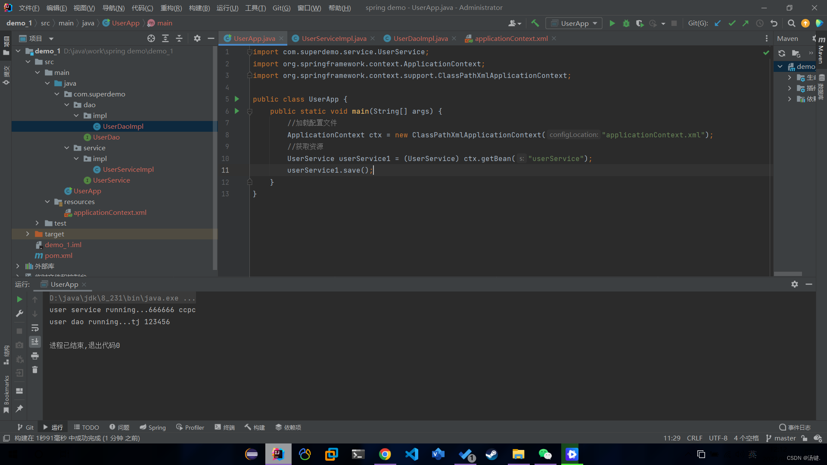Collapse the resources folder node
The image size is (827, 465).
(x=47, y=201)
